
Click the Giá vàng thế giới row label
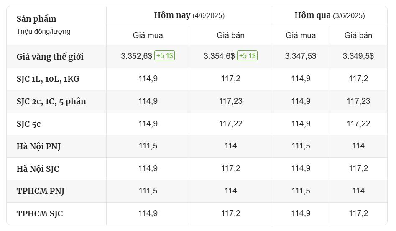pos(50,57)
